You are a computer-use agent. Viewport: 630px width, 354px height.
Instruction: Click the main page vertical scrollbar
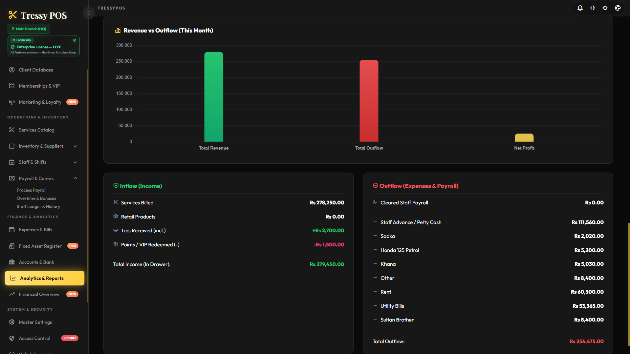click(629, 284)
